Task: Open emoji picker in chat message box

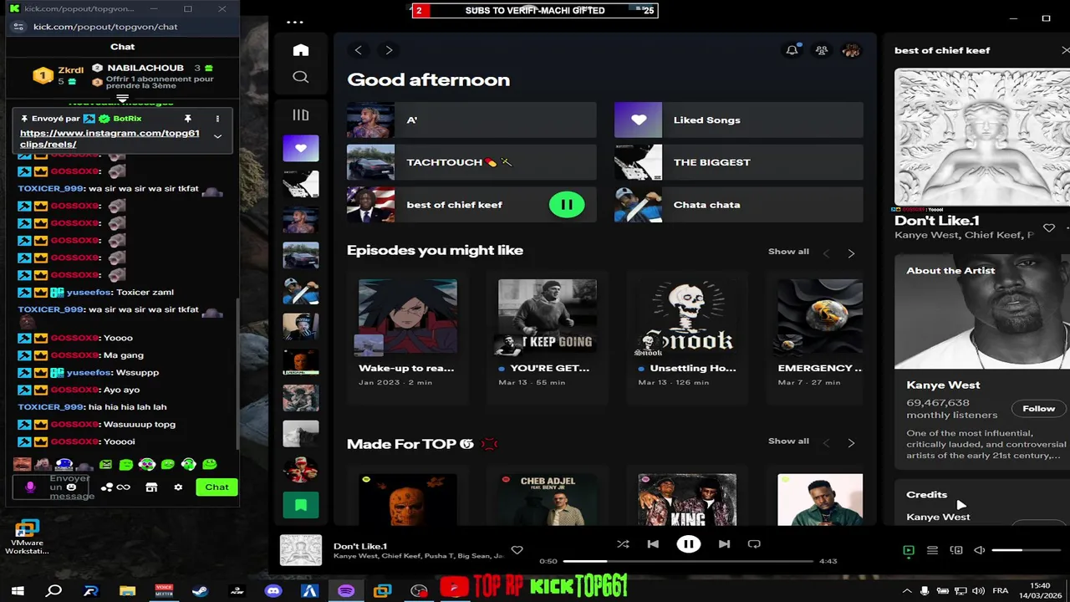Action: (71, 487)
